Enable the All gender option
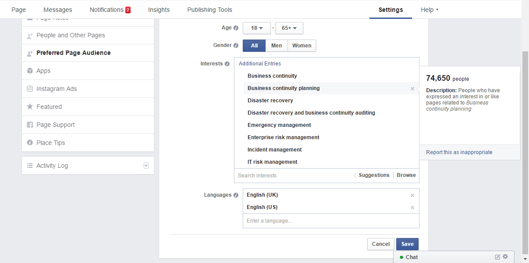This screenshot has height=263, width=529. [254, 45]
